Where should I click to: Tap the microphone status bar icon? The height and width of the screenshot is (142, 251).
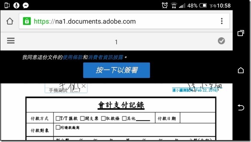[17, 5]
